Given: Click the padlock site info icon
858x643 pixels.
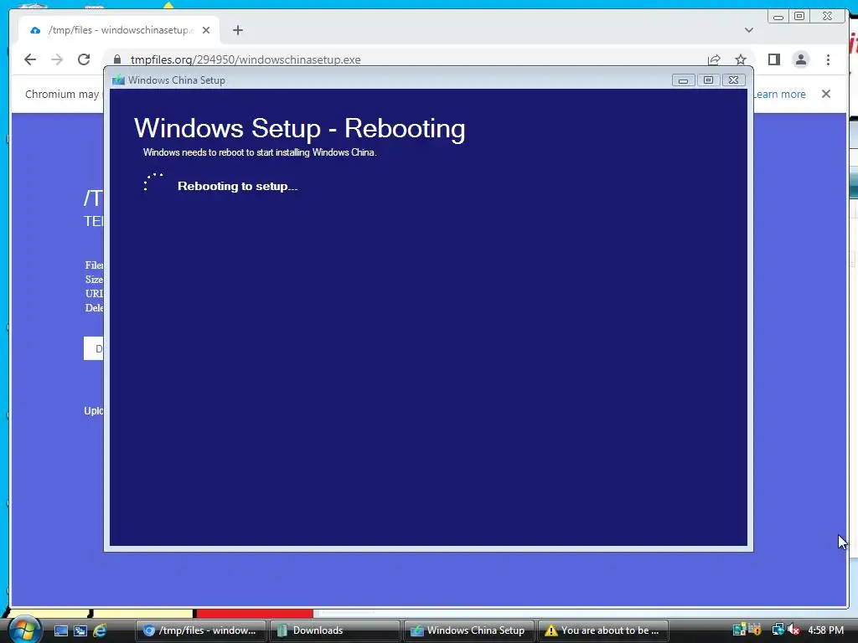Looking at the screenshot, I should point(117,59).
